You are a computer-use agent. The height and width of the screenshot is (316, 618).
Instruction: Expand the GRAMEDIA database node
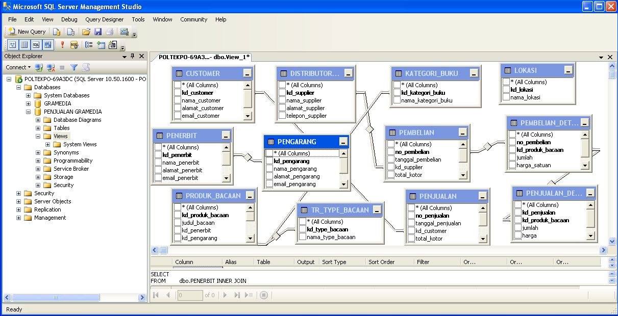pos(29,103)
